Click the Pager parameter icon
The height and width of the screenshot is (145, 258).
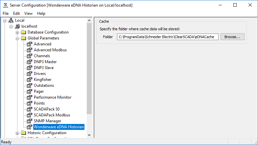30,91
